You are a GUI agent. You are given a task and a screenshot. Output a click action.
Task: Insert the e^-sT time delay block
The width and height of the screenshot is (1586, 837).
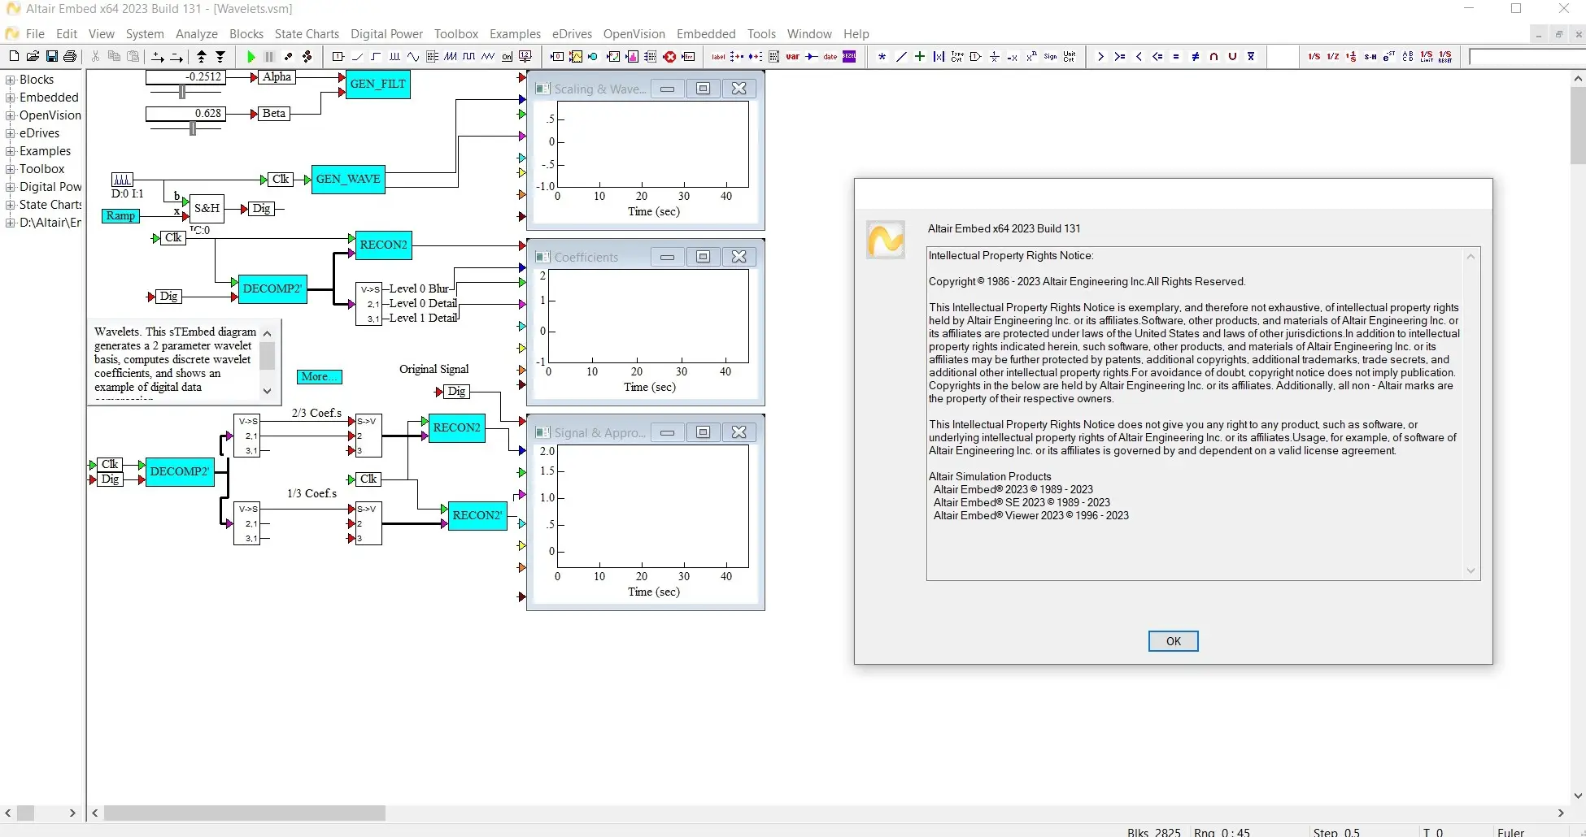tap(1389, 56)
